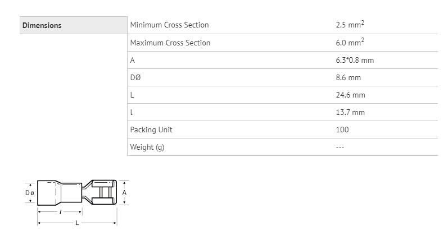Select the Minimum Cross Section label
Viewport: 448px width, 231px height.
tap(169, 25)
